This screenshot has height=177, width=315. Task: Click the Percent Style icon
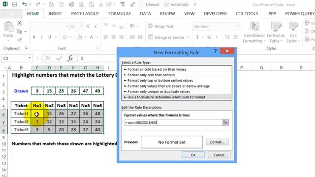pyautogui.click(x=209, y=37)
